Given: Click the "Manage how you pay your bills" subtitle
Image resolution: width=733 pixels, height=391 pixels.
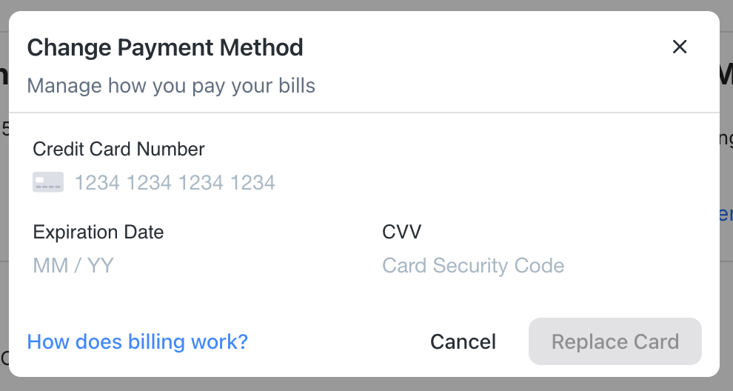Looking at the screenshot, I should pos(171,86).
